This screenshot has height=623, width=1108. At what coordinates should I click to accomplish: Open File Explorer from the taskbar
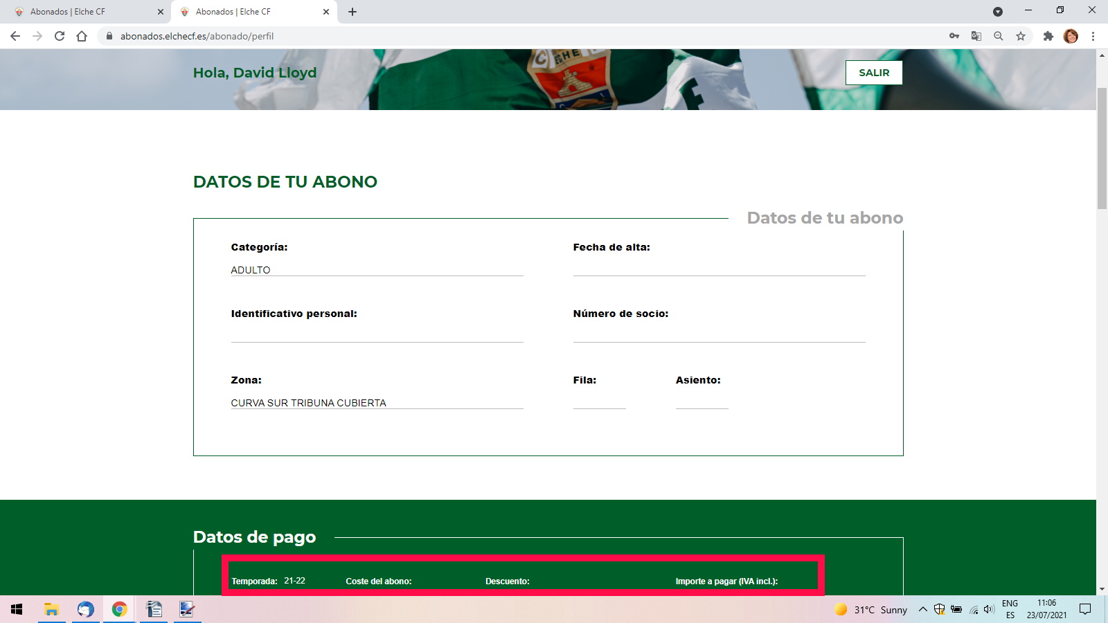click(51, 610)
